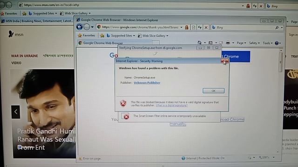
Task: Minimize the Verifying ChromeSetup.exe dialog
Action: point(200,48)
